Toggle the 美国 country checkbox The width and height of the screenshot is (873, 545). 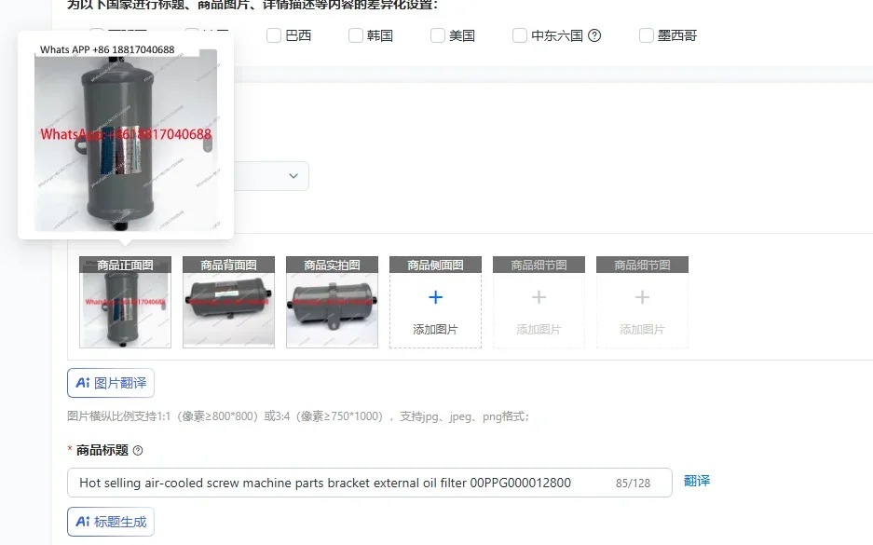437,35
